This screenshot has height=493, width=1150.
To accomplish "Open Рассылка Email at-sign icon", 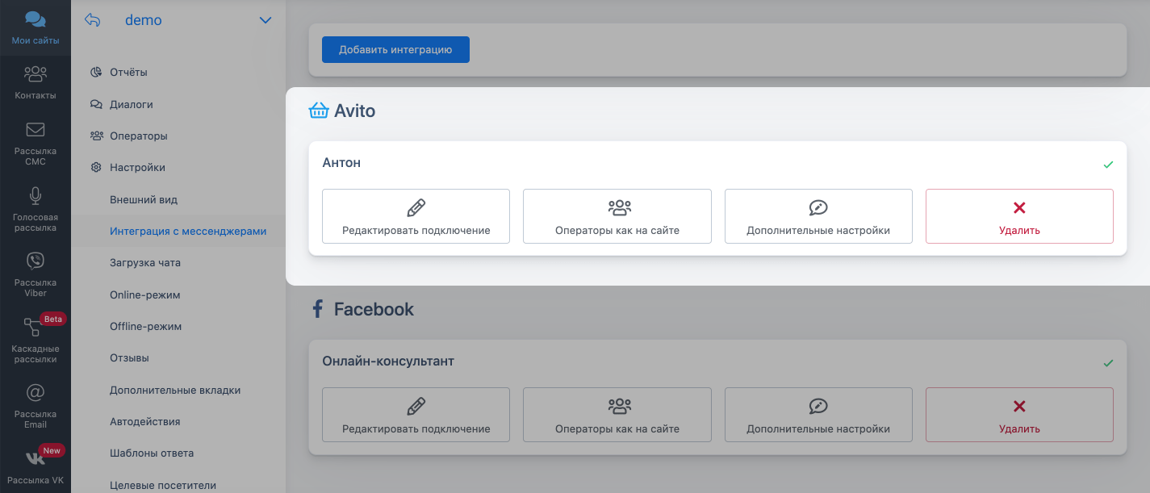I will tap(35, 392).
